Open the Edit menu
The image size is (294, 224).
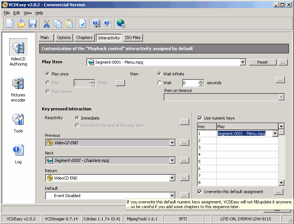(x=17, y=13)
